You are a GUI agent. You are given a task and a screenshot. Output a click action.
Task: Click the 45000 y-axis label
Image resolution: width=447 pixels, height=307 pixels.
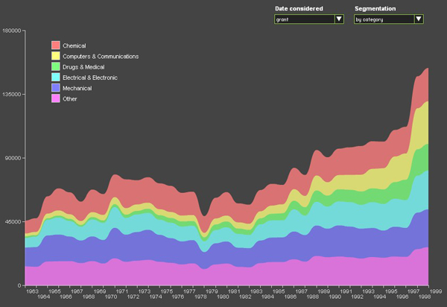point(13,221)
